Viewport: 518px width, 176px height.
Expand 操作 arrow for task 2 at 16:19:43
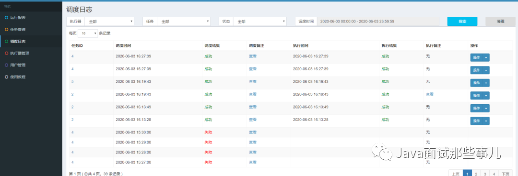pyautogui.click(x=486, y=96)
